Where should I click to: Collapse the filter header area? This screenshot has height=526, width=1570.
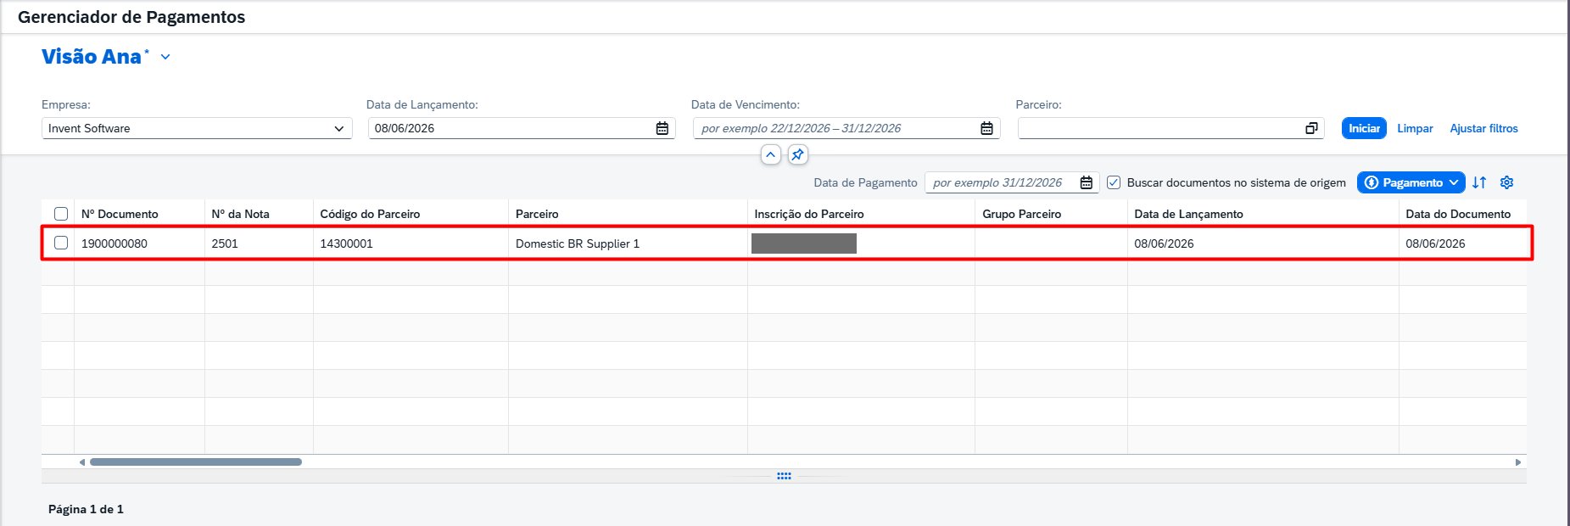click(x=770, y=154)
